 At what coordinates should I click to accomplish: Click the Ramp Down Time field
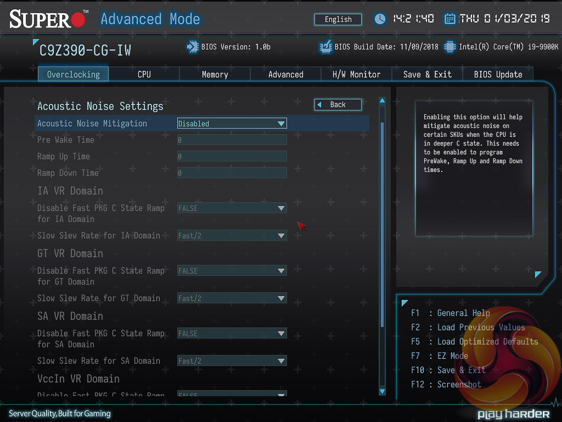tap(232, 173)
